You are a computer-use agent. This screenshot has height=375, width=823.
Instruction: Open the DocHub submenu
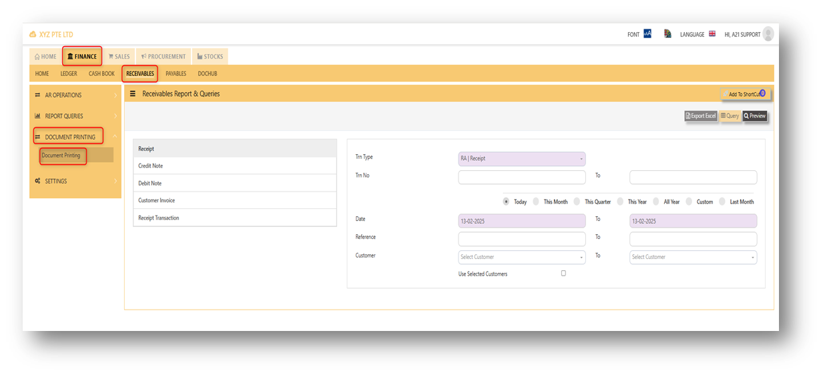[x=208, y=73]
